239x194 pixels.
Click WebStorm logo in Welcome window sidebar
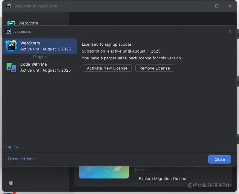tap(11, 23)
